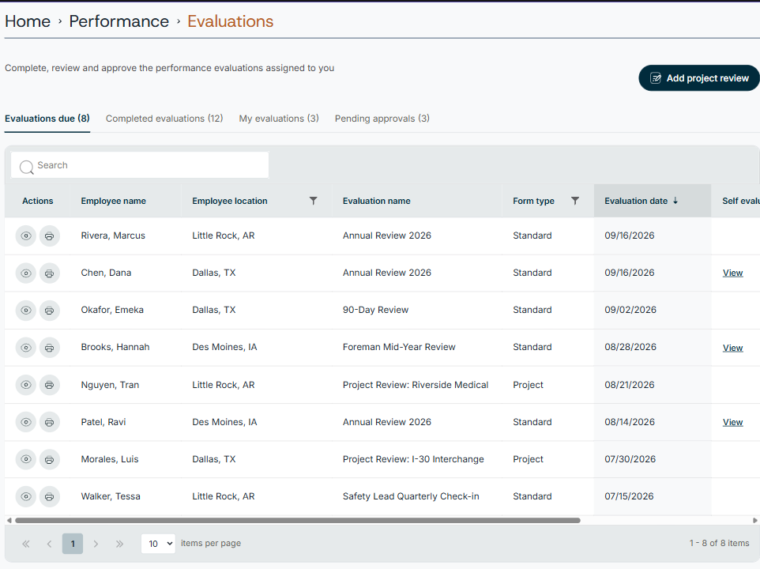Click the Add project review button
This screenshot has width=760, height=569.
(x=699, y=78)
